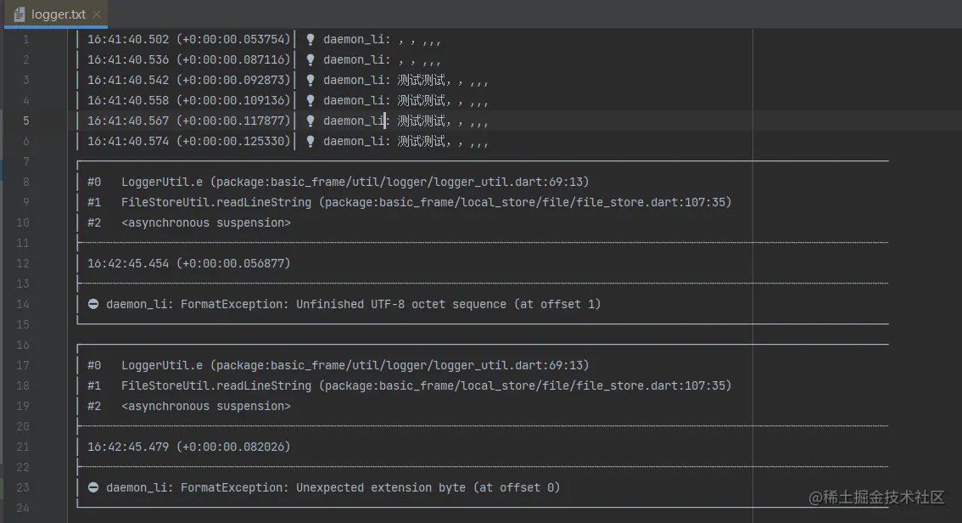Click line number 24 in the gutter
Viewport: 962px width, 523px height.
coord(22,508)
